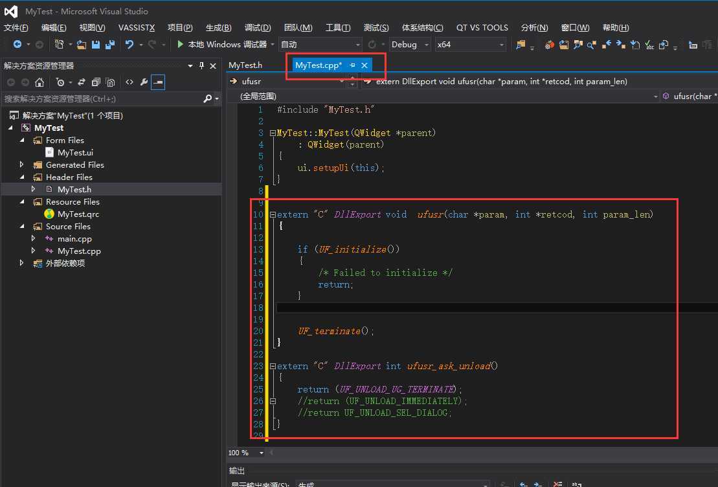Open the debugger target dropdown arrow

click(273, 45)
